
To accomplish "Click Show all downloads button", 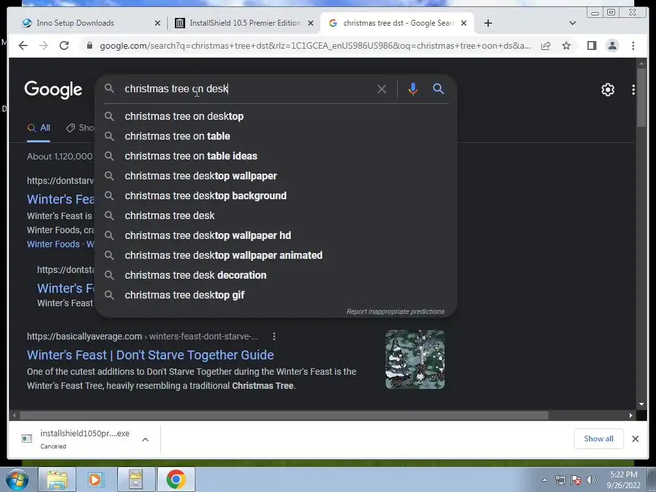I will [599, 439].
